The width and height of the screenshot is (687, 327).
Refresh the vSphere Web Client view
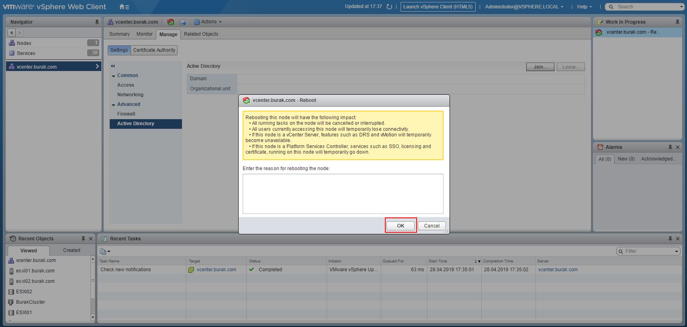(389, 7)
